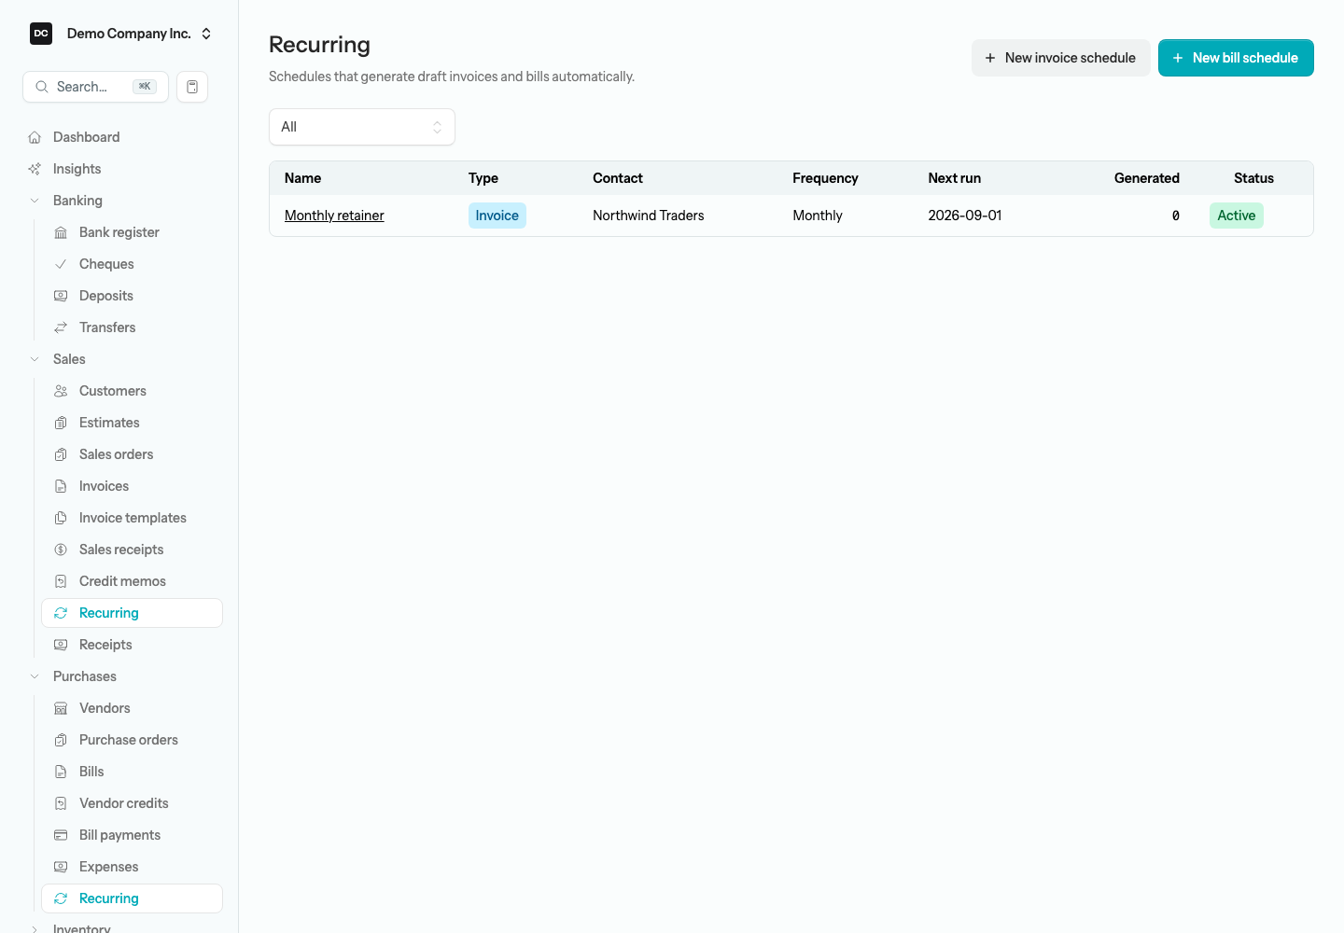Click the icon button beside the search box
Image resolution: width=1344 pixels, height=933 pixels.
click(x=192, y=87)
